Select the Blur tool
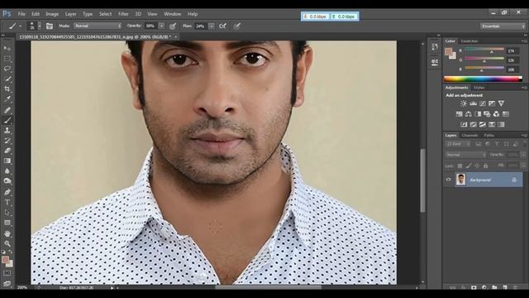The image size is (529, 298). tap(7, 171)
